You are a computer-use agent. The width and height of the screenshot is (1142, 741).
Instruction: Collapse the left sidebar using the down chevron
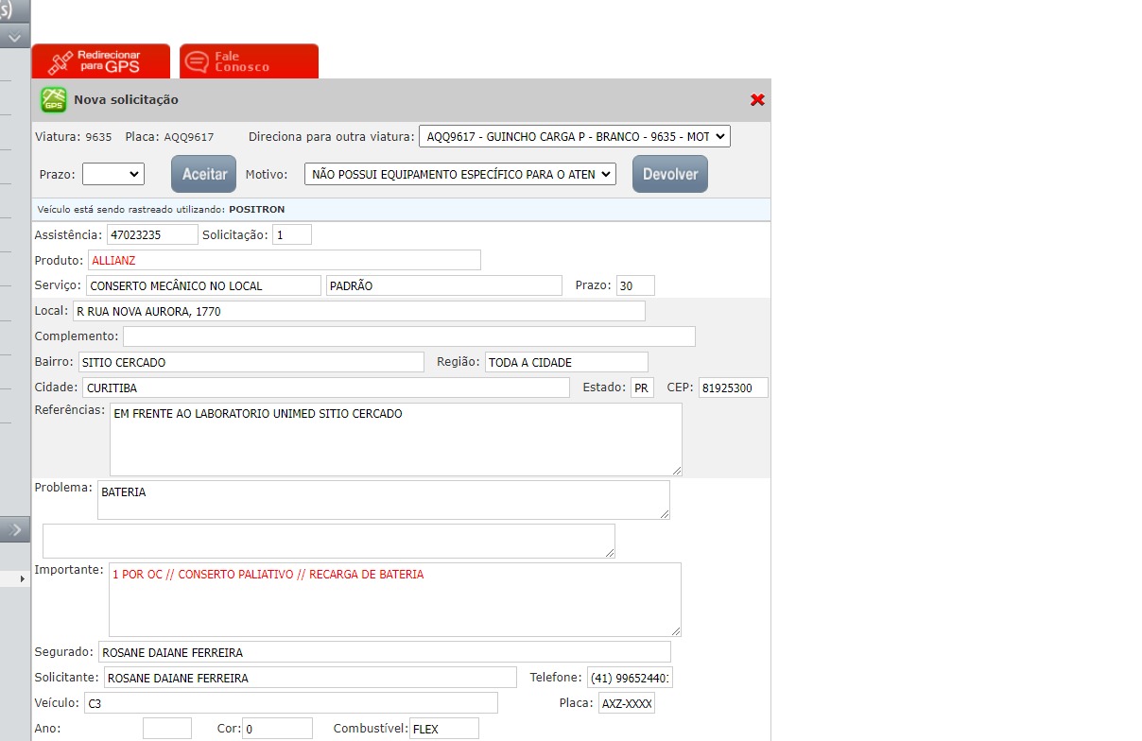click(x=14, y=38)
